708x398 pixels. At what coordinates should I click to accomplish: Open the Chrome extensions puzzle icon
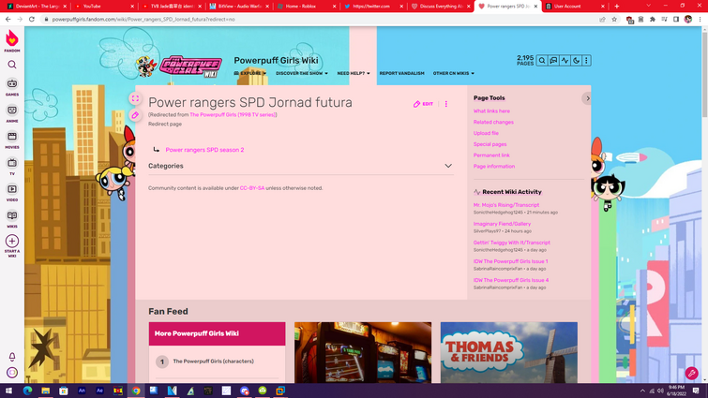(x=653, y=20)
